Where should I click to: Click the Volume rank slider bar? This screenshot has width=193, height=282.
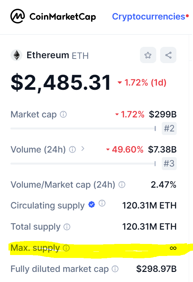pos(83,164)
